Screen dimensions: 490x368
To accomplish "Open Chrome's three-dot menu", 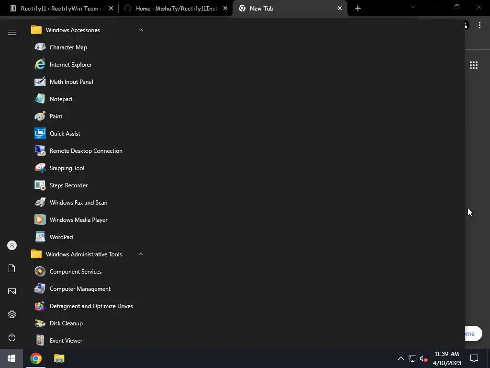I will pos(479,25).
